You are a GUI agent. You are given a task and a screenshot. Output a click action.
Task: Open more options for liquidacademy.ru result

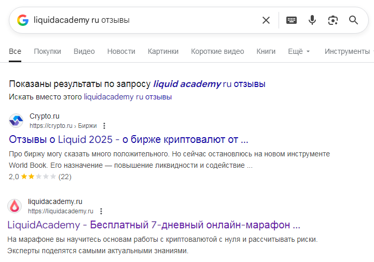(x=101, y=211)
